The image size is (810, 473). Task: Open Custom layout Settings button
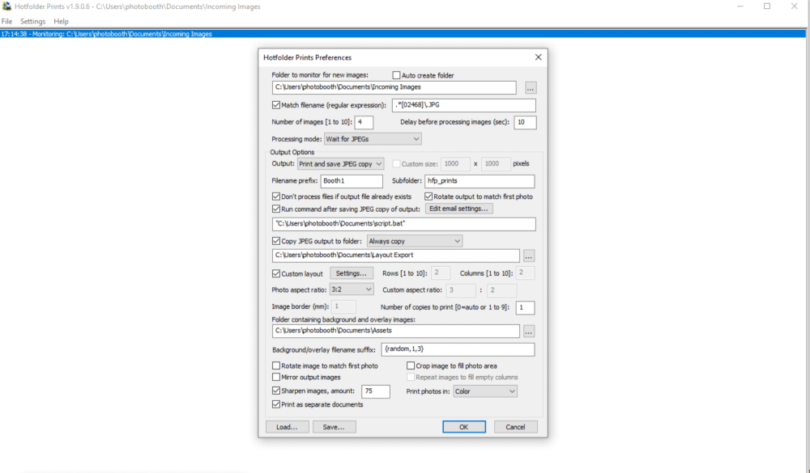click(x=352, y=273)
